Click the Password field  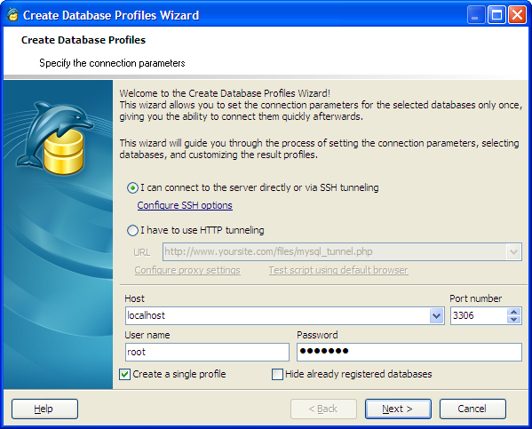click(409, 352)
